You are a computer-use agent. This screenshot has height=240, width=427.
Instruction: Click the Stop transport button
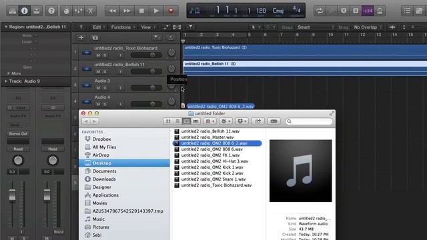click(141, 11)
